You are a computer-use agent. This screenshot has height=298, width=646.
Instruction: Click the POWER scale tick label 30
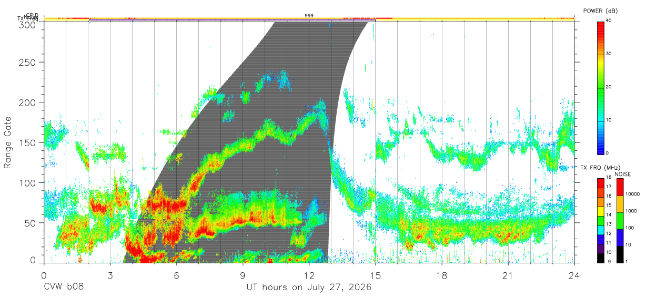(610, 54)
